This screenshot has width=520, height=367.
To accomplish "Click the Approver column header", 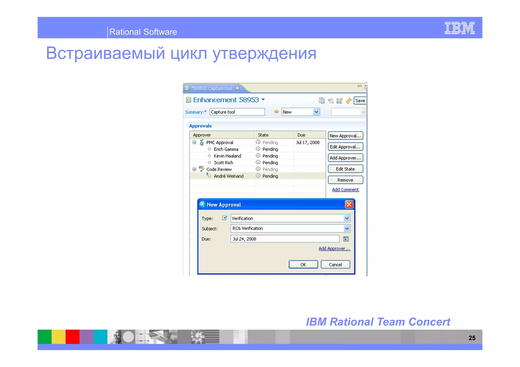I will 222,135.
